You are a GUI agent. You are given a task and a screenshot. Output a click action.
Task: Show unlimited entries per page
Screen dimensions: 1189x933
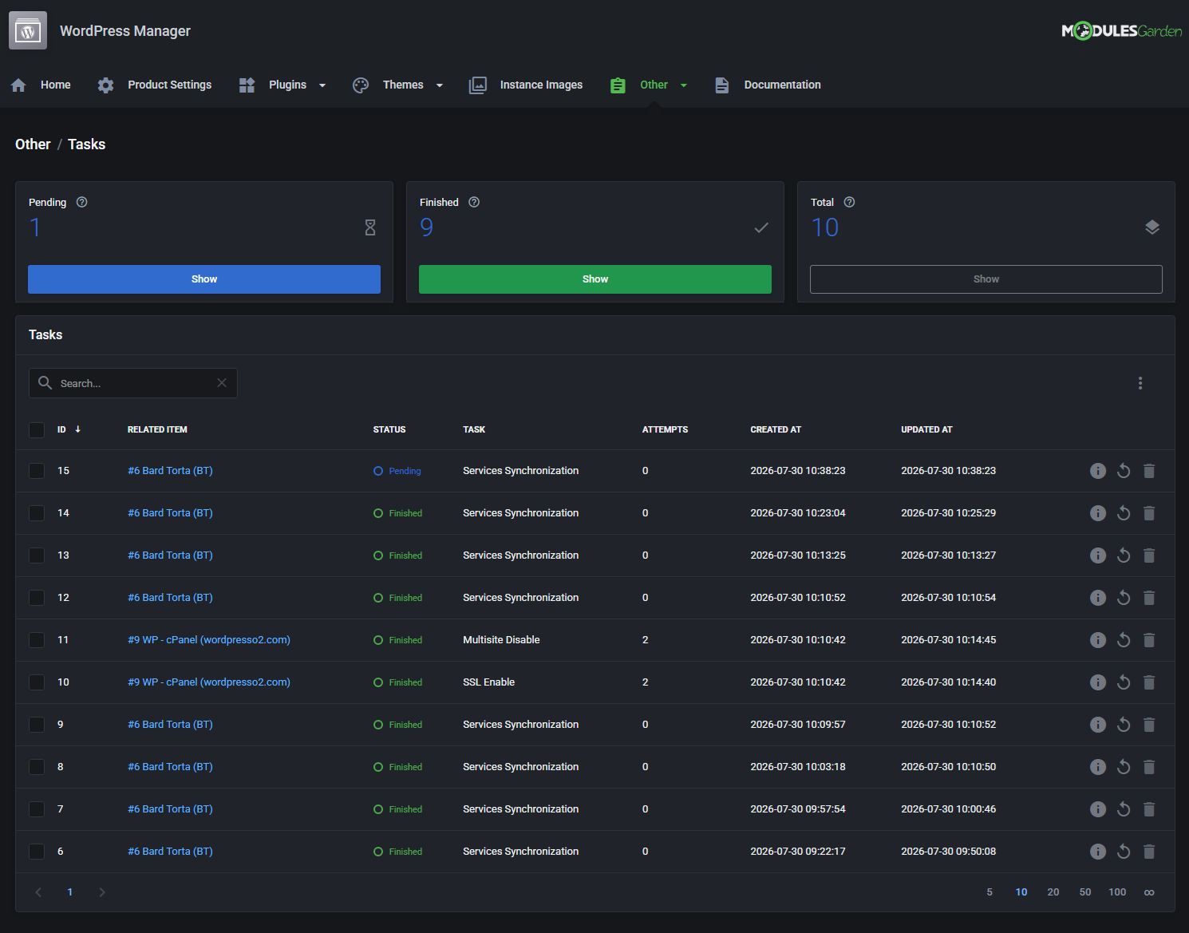click(x=1149, y=892)
